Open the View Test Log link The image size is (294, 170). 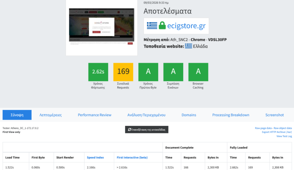(284, 136)
